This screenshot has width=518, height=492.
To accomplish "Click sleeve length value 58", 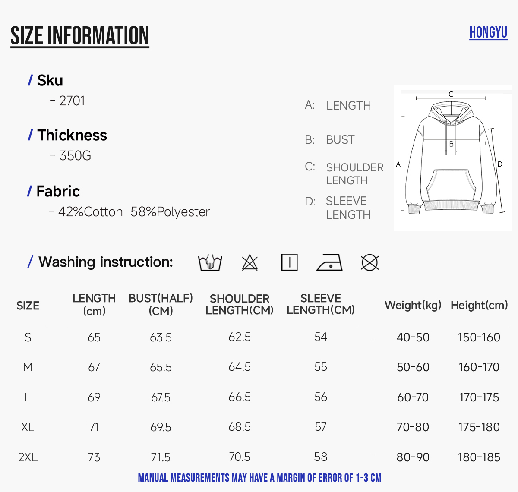I will point(321,457).
